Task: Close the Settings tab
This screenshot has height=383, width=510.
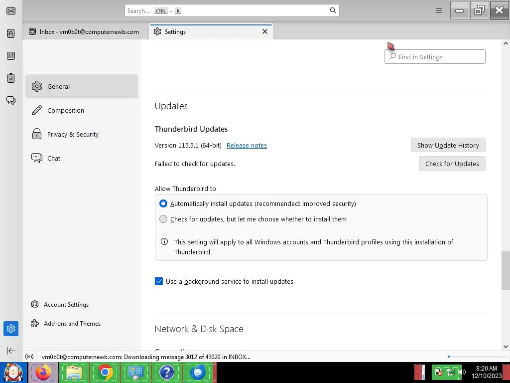Action: tap(265, 31)
